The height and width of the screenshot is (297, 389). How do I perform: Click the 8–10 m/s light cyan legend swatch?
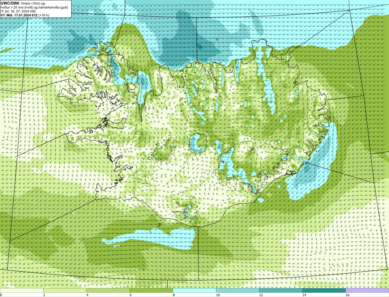coord(194,290)
